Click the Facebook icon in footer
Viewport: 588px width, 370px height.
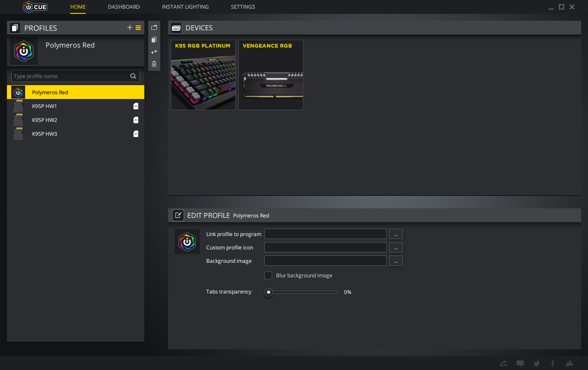pyautogui.click(x=552, y=364)
